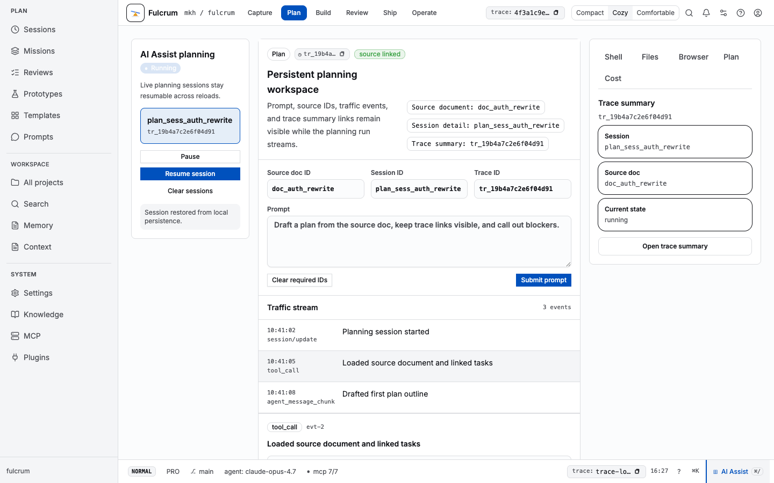Select the plan_sess_auth_rewrite session card
The width and height of the screenshot is (774, 483).
(190, 126)
